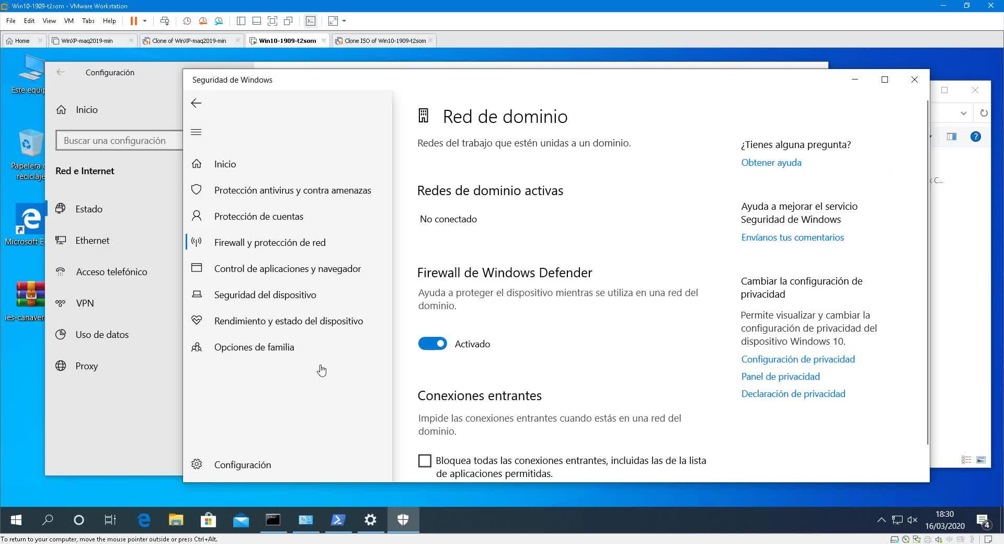Open the VMware Edit menu

click(29, 21)
